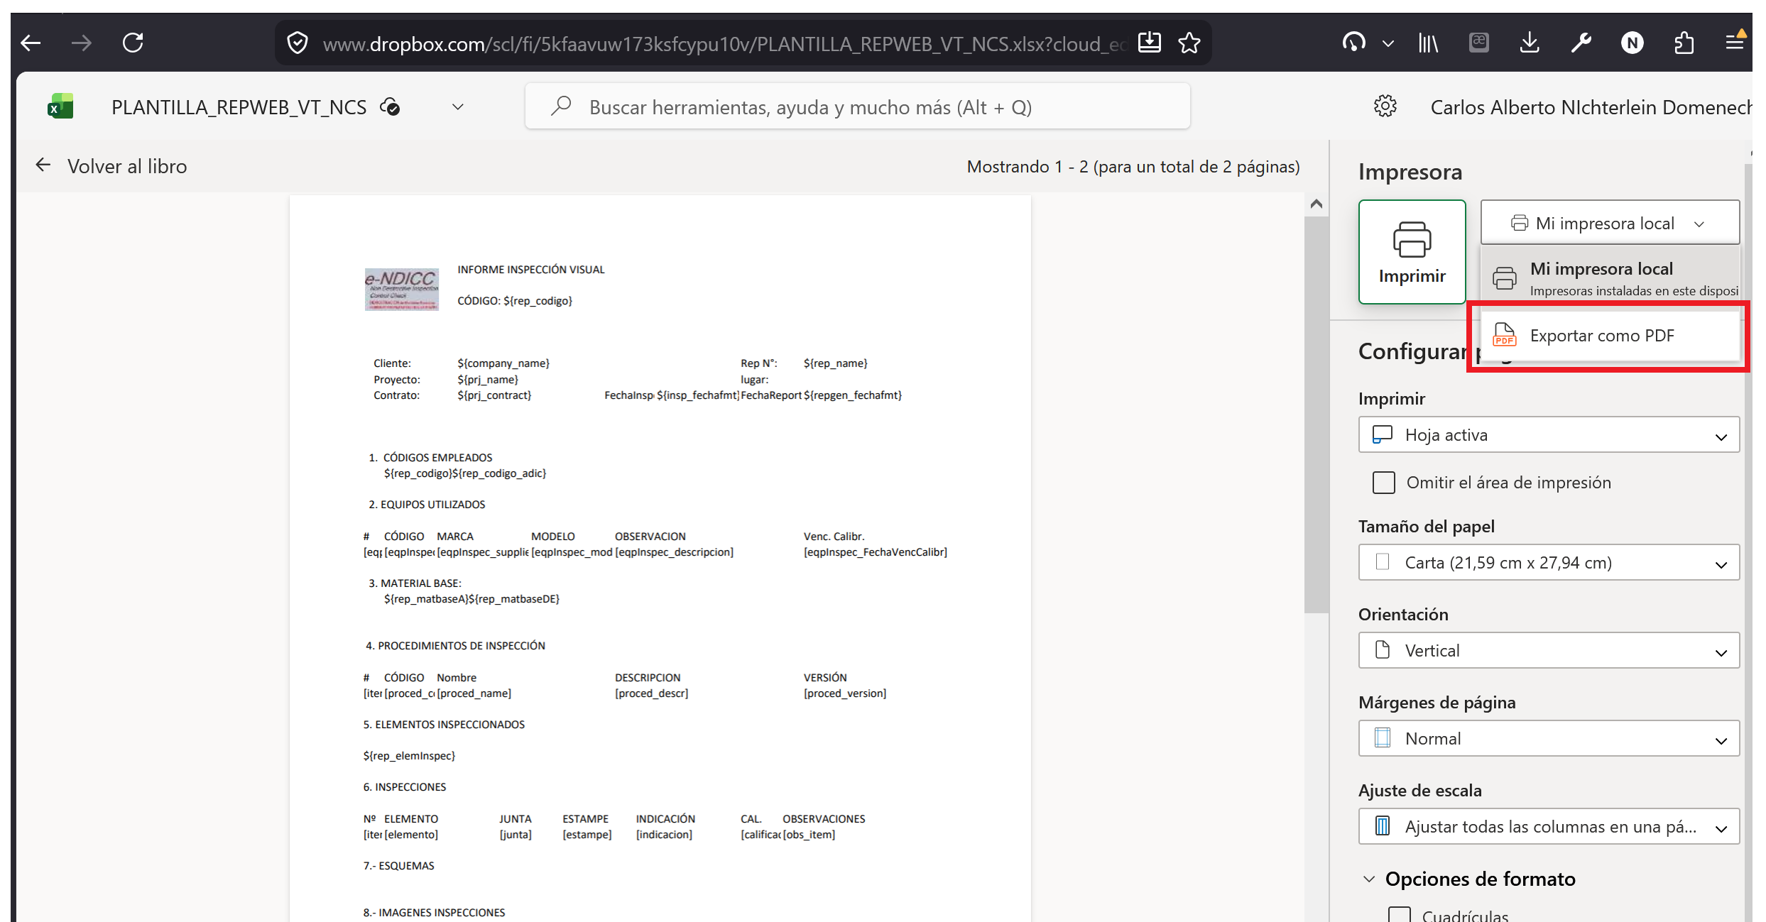Click the saved-to-cloud status icon
Screen dimensions: 1766x922
tap(390, 106)
